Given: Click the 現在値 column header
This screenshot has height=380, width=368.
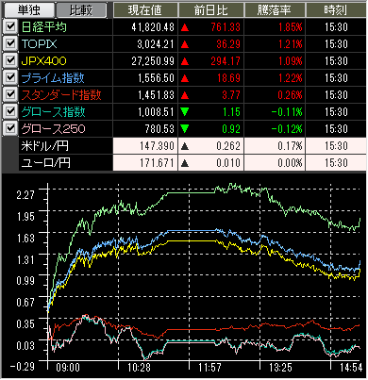Looking at the screenshot, I should pos(145,10).
